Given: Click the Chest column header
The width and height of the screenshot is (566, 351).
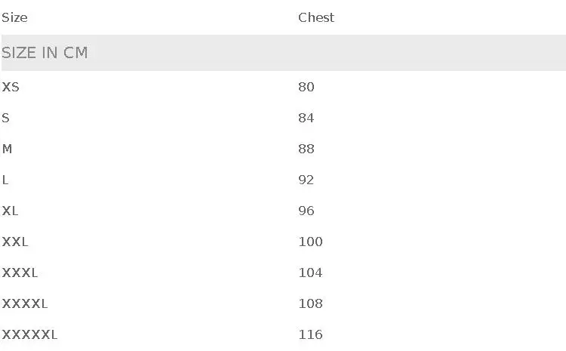Looking at the screenshot, I should [315, 17].
